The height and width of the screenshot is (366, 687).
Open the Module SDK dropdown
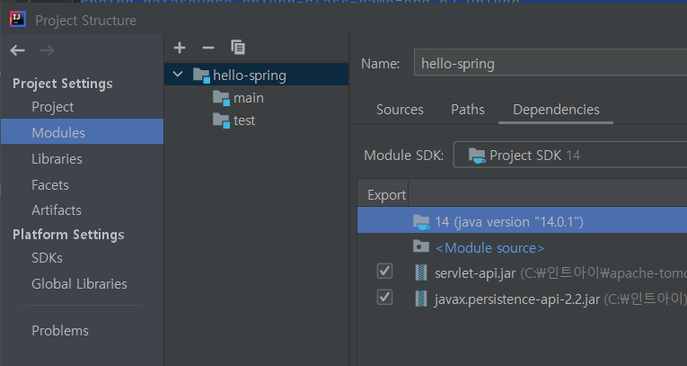coord(570,155)
